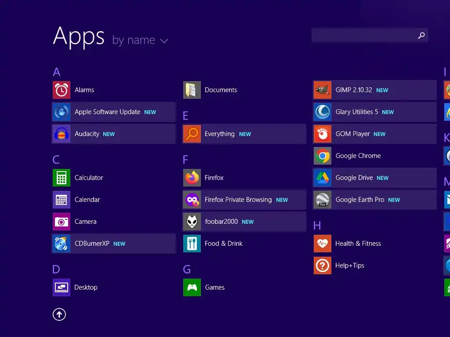The height and width of the screenshot is (337, 450).
Task: Click the 'Health & Fitness' label
Action: click(358, 244)
